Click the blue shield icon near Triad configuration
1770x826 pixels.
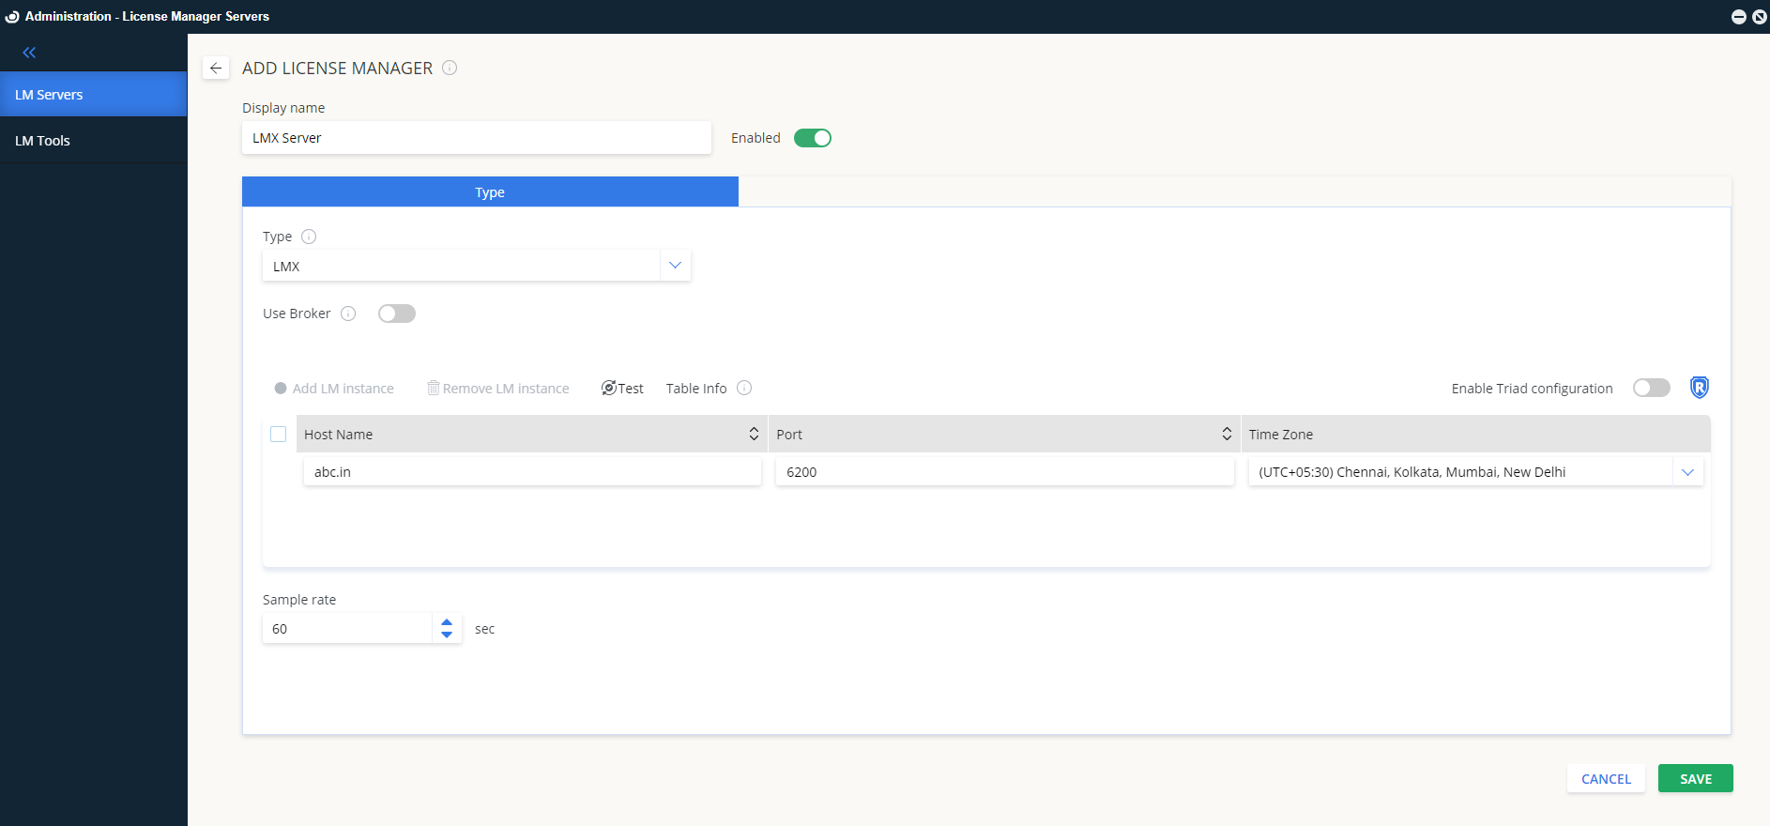tap(1699, 388)
